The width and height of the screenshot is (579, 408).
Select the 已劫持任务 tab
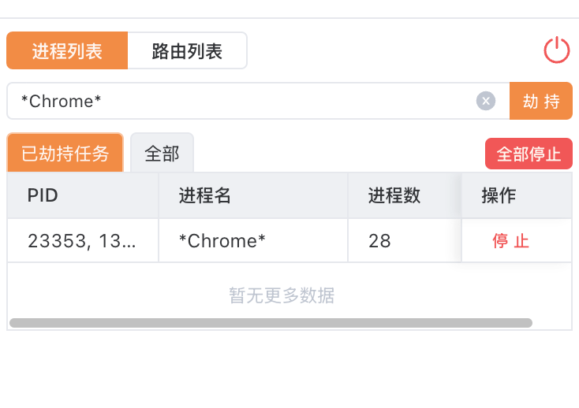tap(65, 153)
